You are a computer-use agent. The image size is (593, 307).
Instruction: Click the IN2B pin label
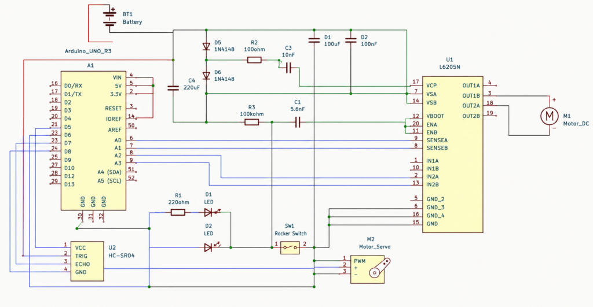tap(432, 184)
